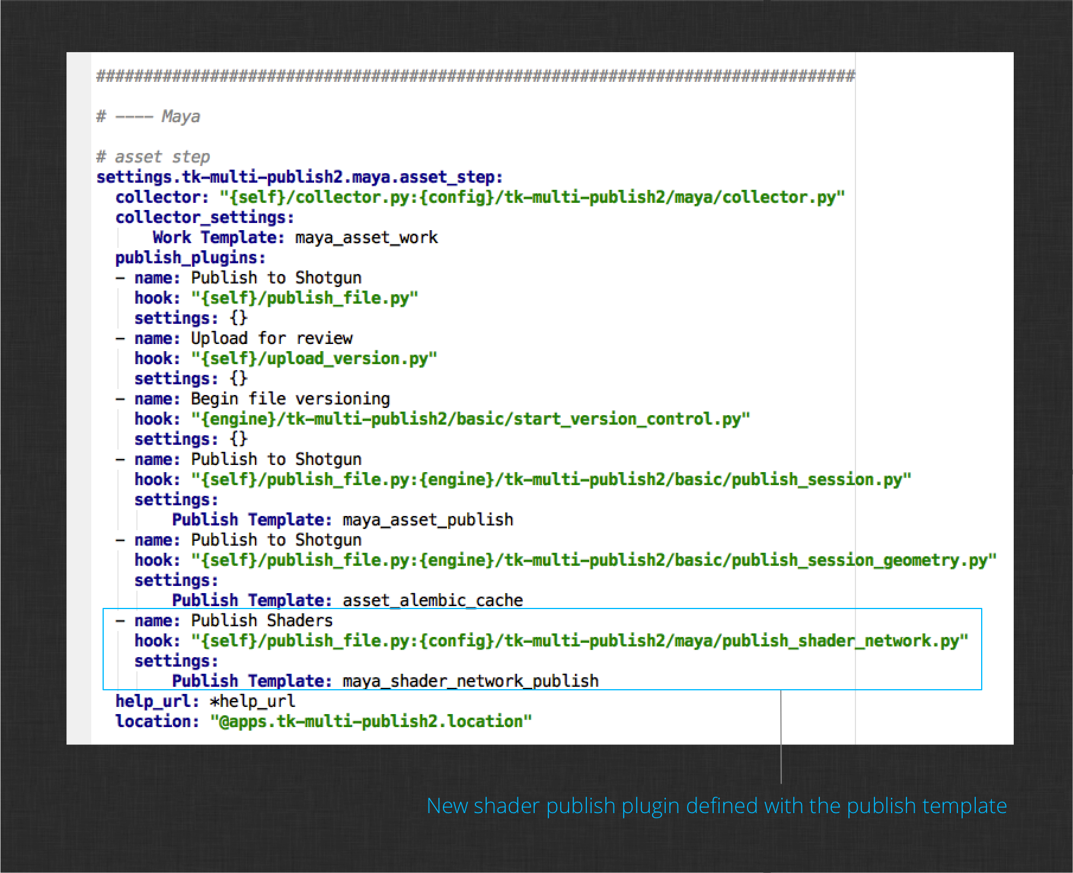
Task: Click the hook value "{self}/publish_file.py"
Action: click(305, 298)
